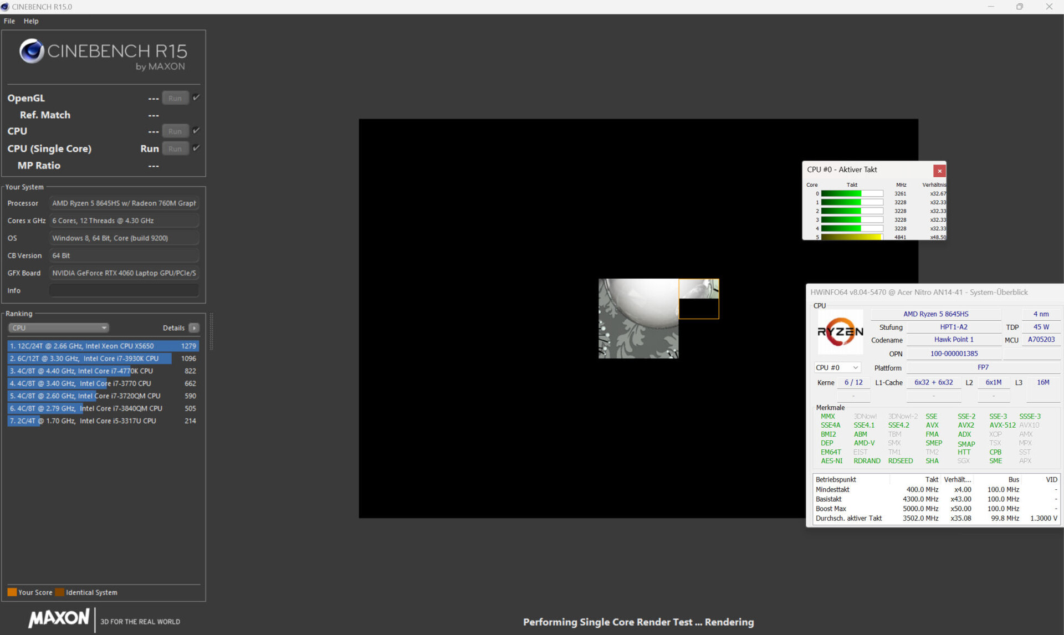Click the MAXON logo at bottom left

coord(59,618)
